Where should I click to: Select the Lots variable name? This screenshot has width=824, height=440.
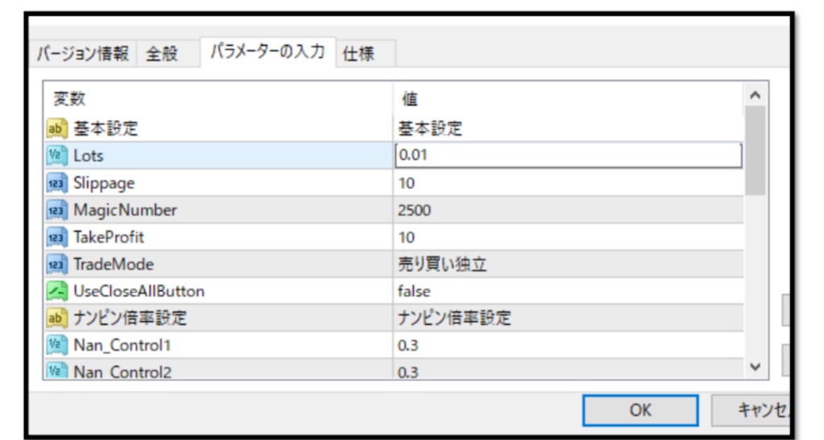pos(89,155)
